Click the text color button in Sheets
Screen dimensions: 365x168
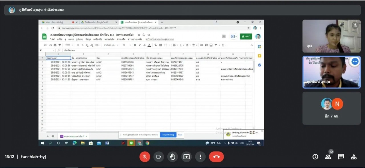[x=149, y=45]
